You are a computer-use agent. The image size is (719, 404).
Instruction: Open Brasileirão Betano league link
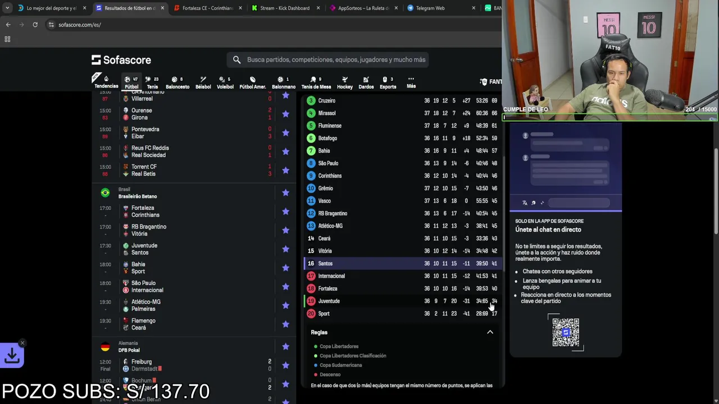pos(138,196)
